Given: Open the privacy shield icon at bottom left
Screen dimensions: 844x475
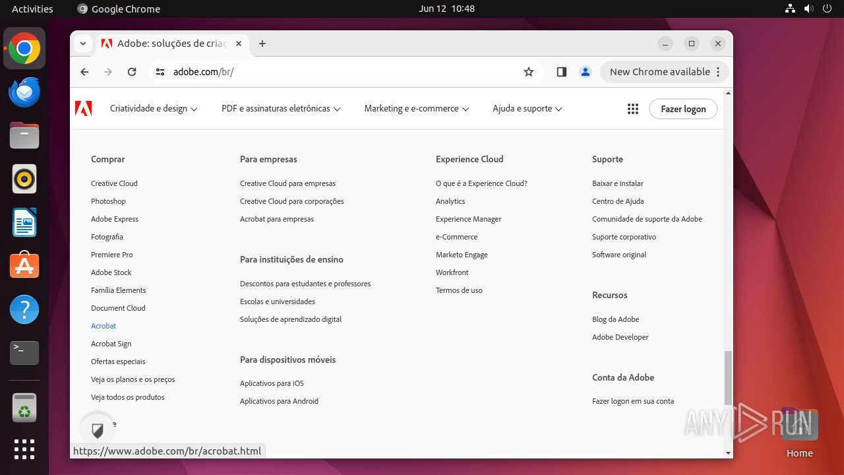Looking at the screenshot, I should pos(98,431).
